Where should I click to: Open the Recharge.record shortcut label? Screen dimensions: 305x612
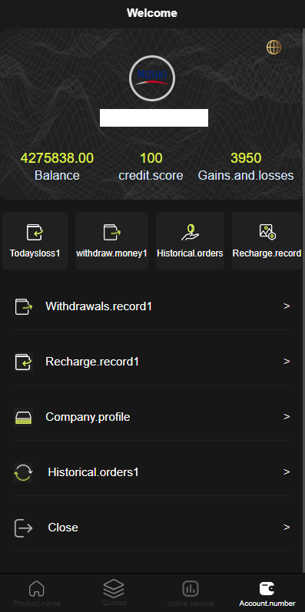pyautogui.click(x=267, y=253)
